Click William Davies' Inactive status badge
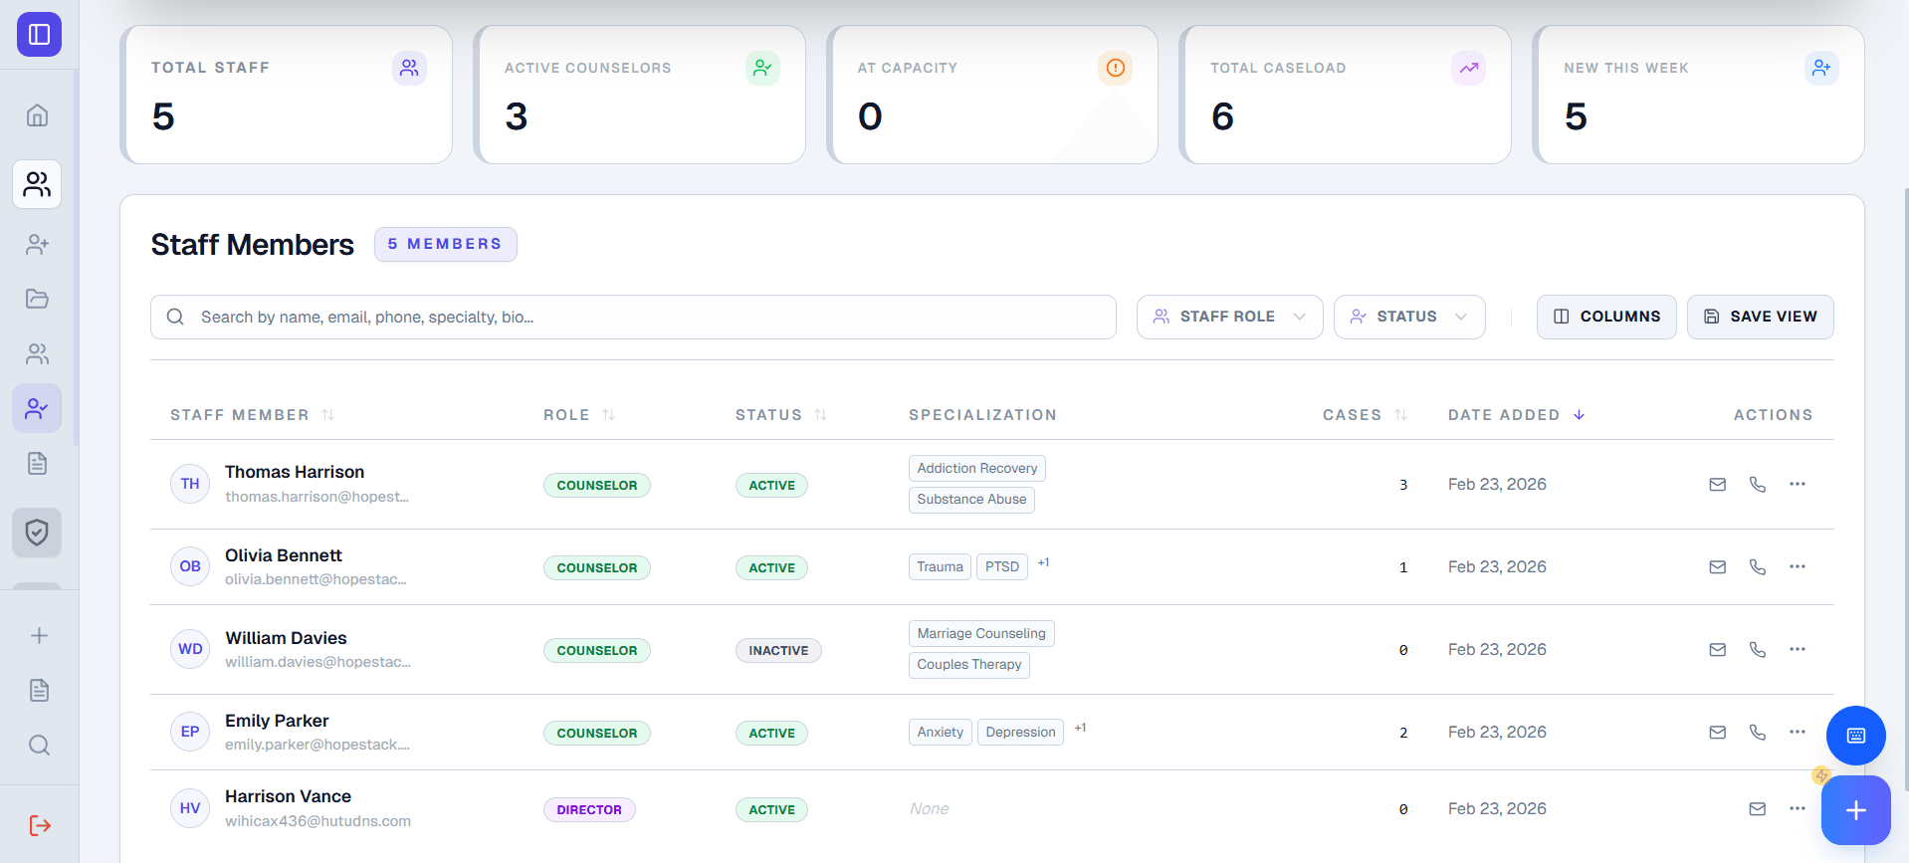 (778, 650)
